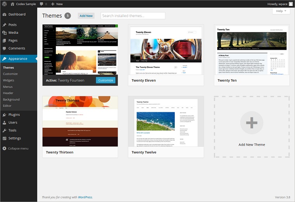Viewport: 295px width, 202px height.
Task: Click the Users icon in sidebar
Action: [x=4, y=123]
